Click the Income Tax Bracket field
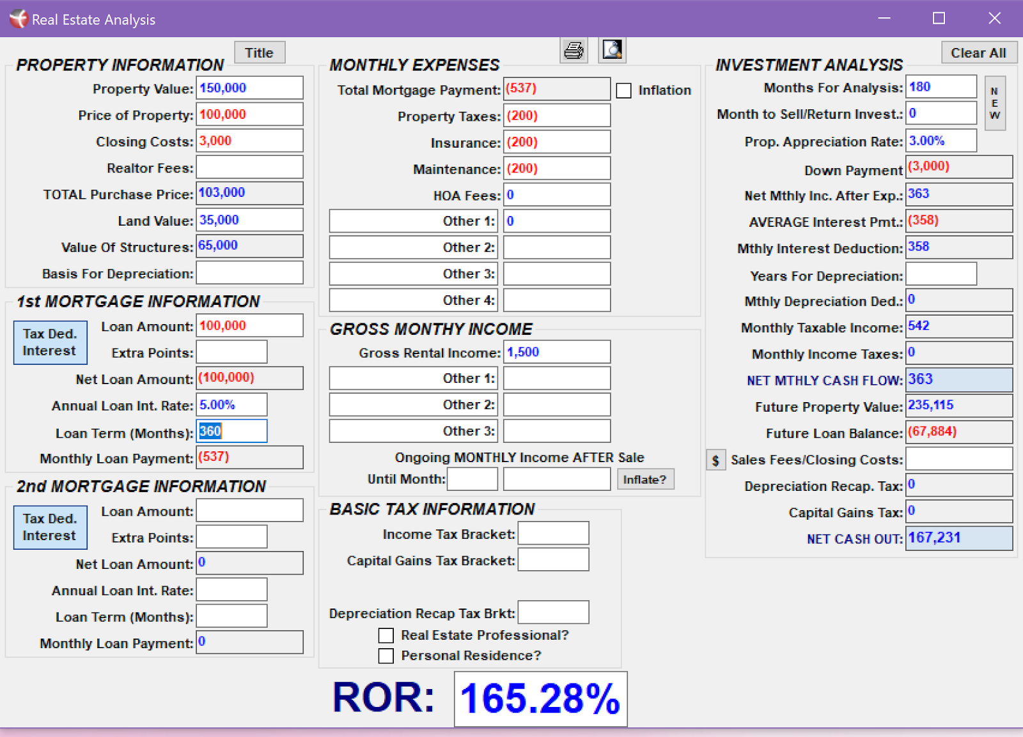The image size is (1023, 737). [x=554, y=534]
